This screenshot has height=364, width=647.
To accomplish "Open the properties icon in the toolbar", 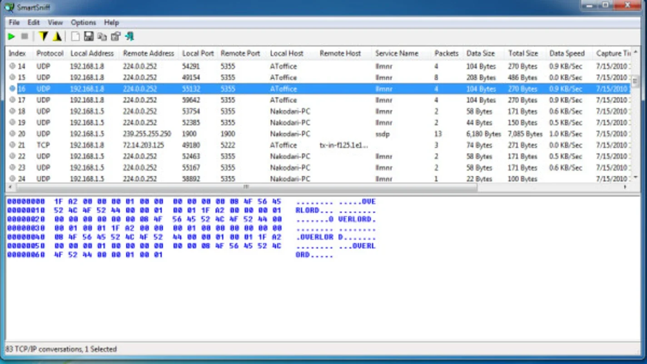I will click(x=116, y=36).
